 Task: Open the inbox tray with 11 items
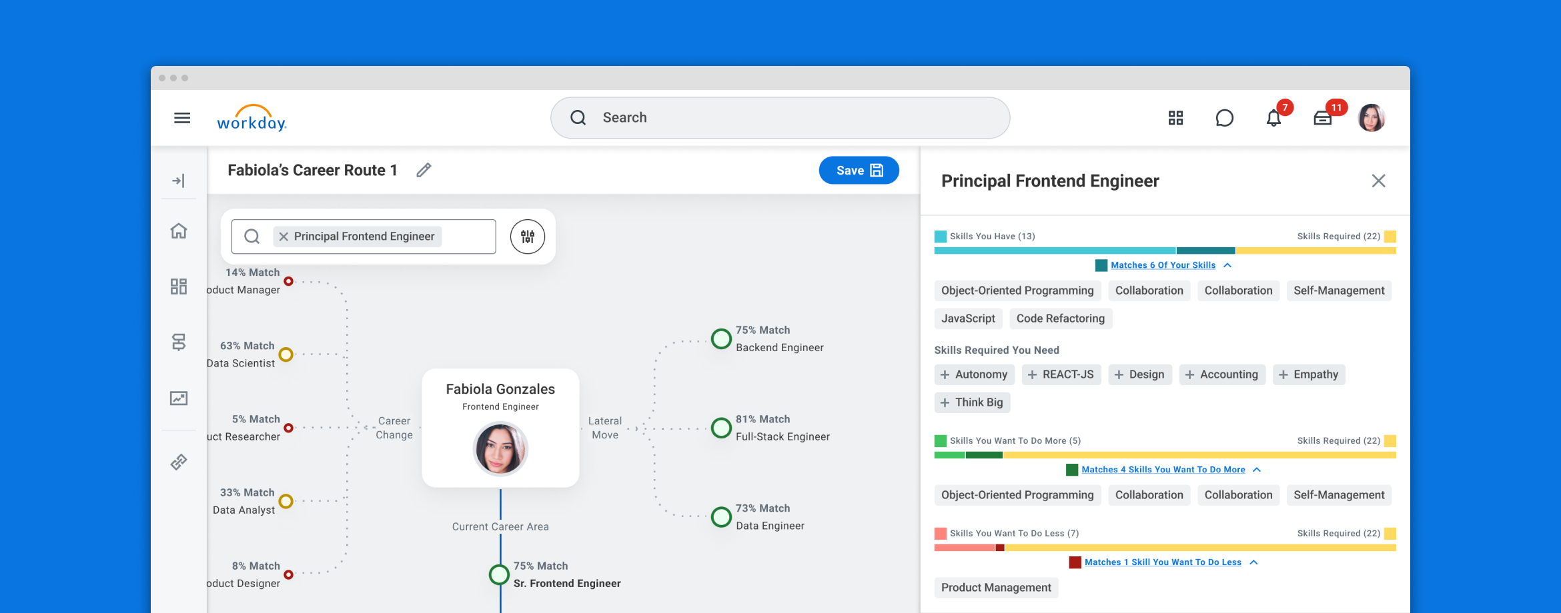pos(1322,119)
